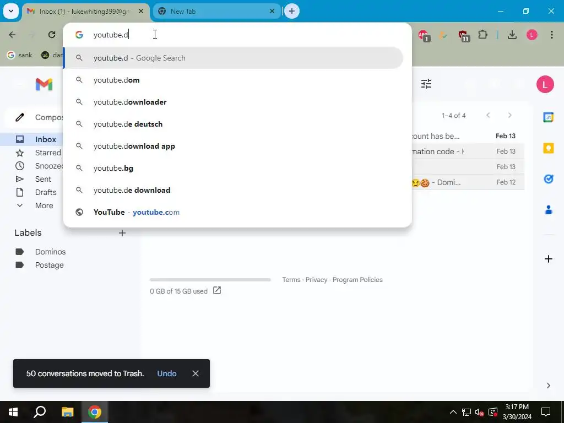The width and height of the screenshot is (564, 423).
Task: Open the email dated Feb 12
Action: tap(468, 182)
